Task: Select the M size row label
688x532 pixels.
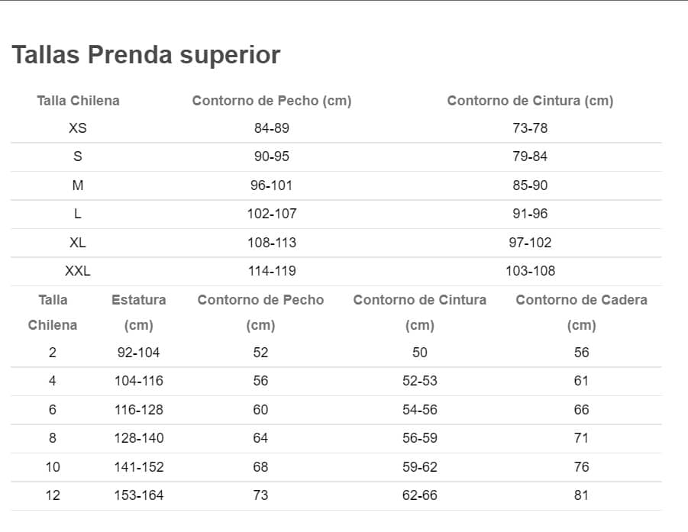Action: [x=78, y=185]
